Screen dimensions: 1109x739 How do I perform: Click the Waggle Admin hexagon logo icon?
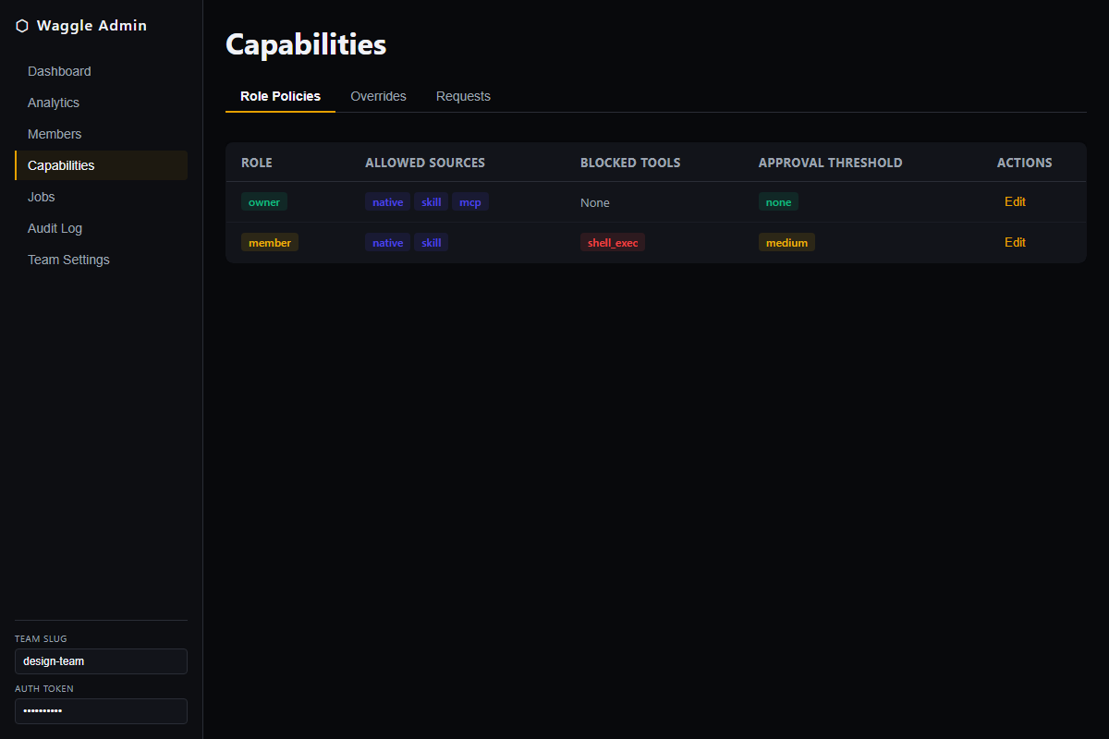(22, 26)
